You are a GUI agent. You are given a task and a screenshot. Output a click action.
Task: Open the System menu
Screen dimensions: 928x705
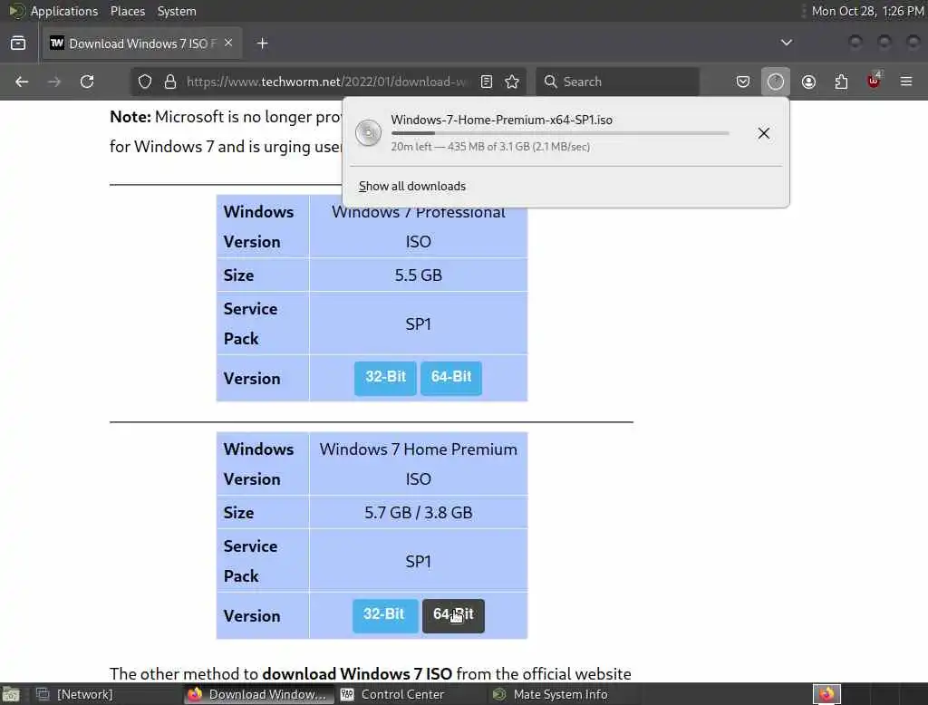coord(177,11)
